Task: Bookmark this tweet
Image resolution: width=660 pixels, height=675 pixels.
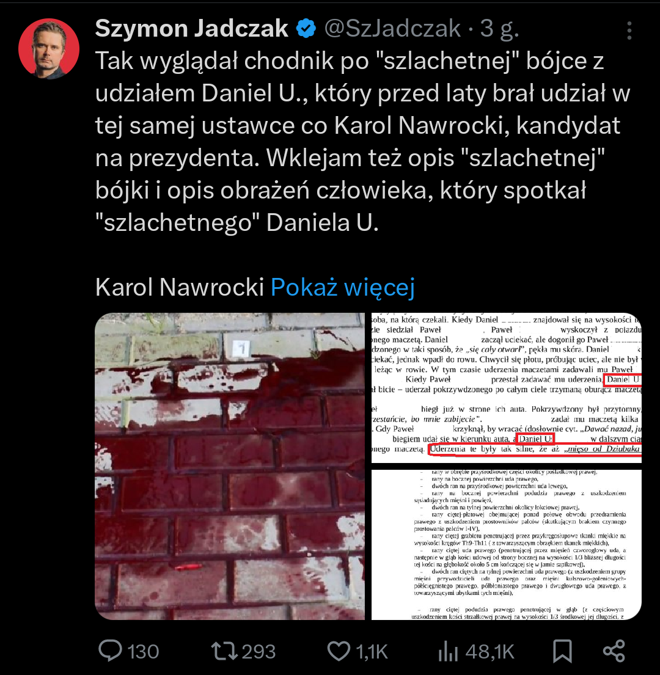Action: tap(562, 651)
